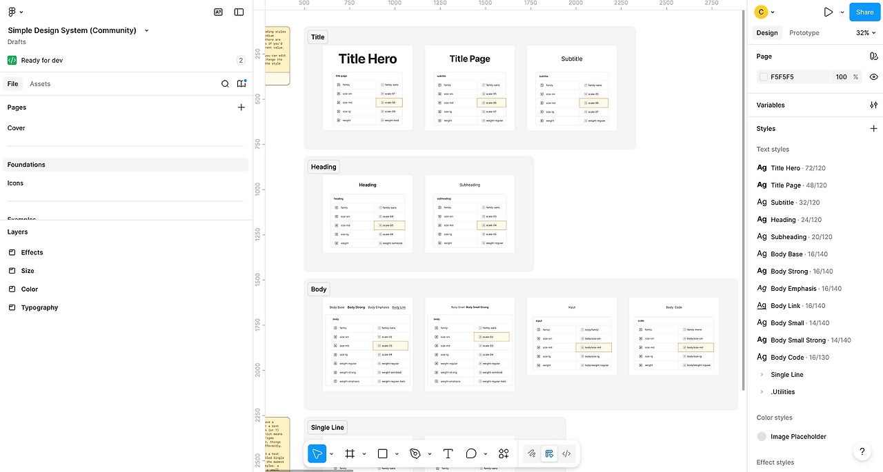Screen dimensions: 883x472
Task: Switch to the File tab
Action: pyautogui.click(x=12, y=83)
